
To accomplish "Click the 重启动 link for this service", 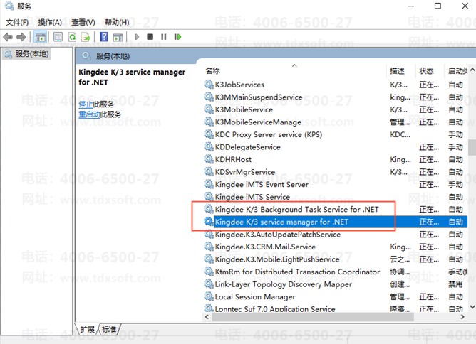I will tap(89, 114).
